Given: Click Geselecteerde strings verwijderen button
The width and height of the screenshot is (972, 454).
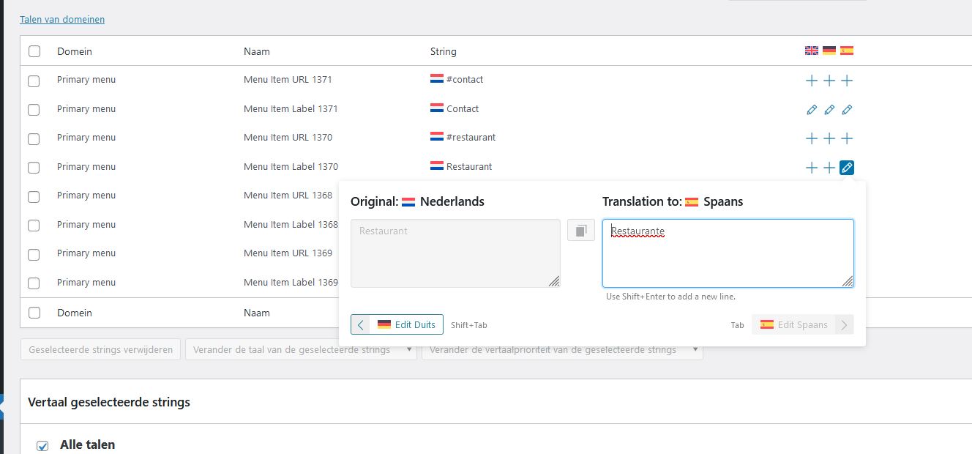Looking at the screenshot, I should [x=101, y=350].
